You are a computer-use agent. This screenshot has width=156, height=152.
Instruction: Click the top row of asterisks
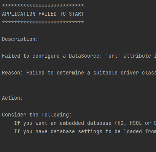click(43, 6)
